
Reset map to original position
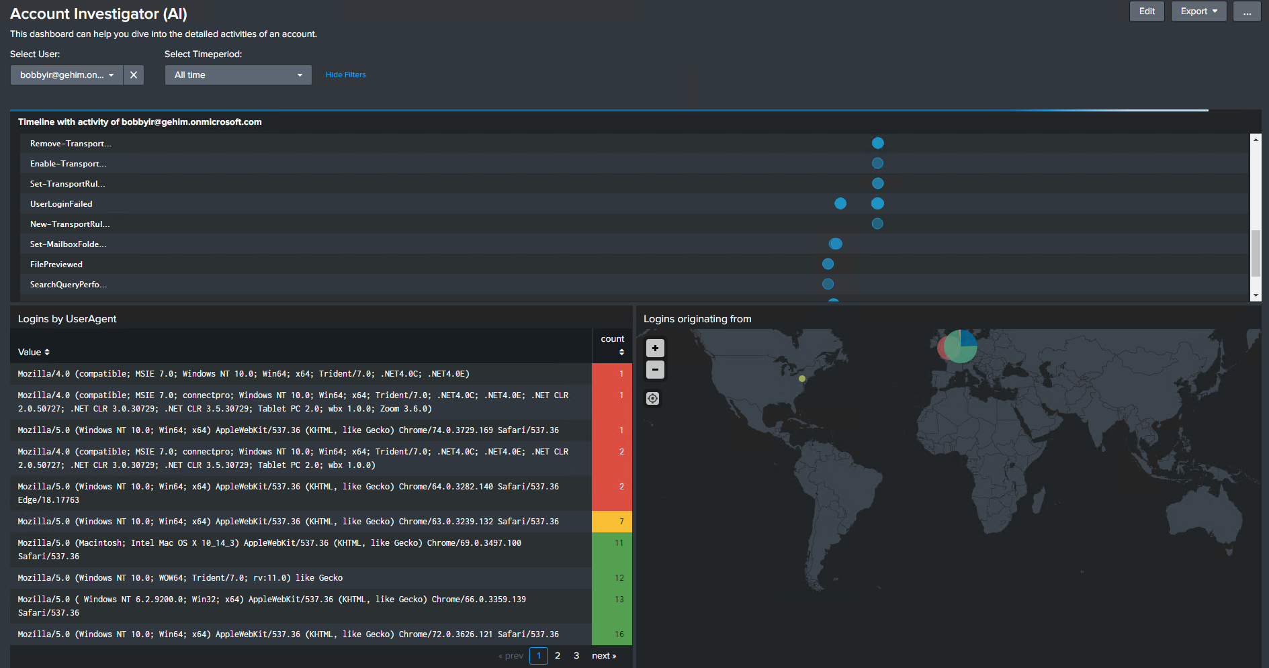tap(652, 399)
